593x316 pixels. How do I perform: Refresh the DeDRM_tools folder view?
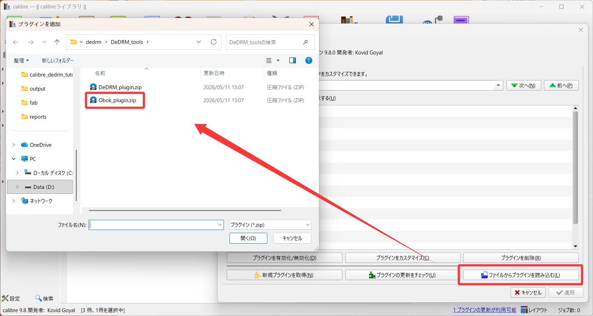point(214,42)
